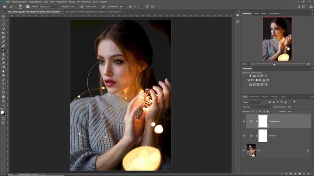The image size is (314, 176).
Task: Select the Move tool
Action: click(3, 16)
